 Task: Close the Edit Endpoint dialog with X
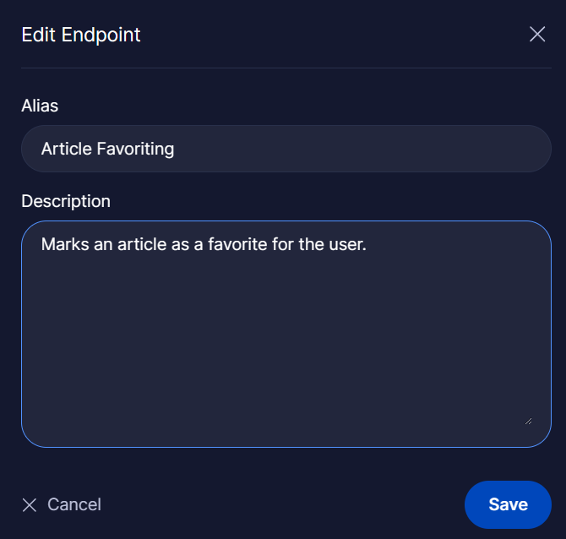coord(537,35)
